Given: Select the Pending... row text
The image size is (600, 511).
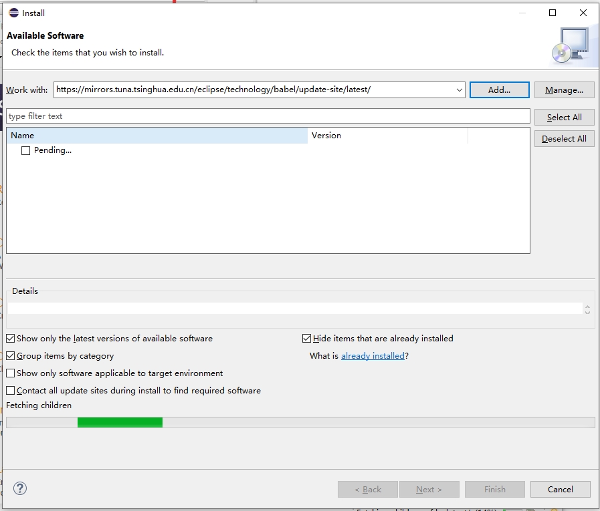Looking at the screenshot, I should (x=53, y=150).
